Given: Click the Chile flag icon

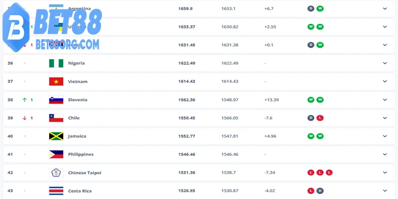Looking at the screenshot, I should (x=56, y=118).
